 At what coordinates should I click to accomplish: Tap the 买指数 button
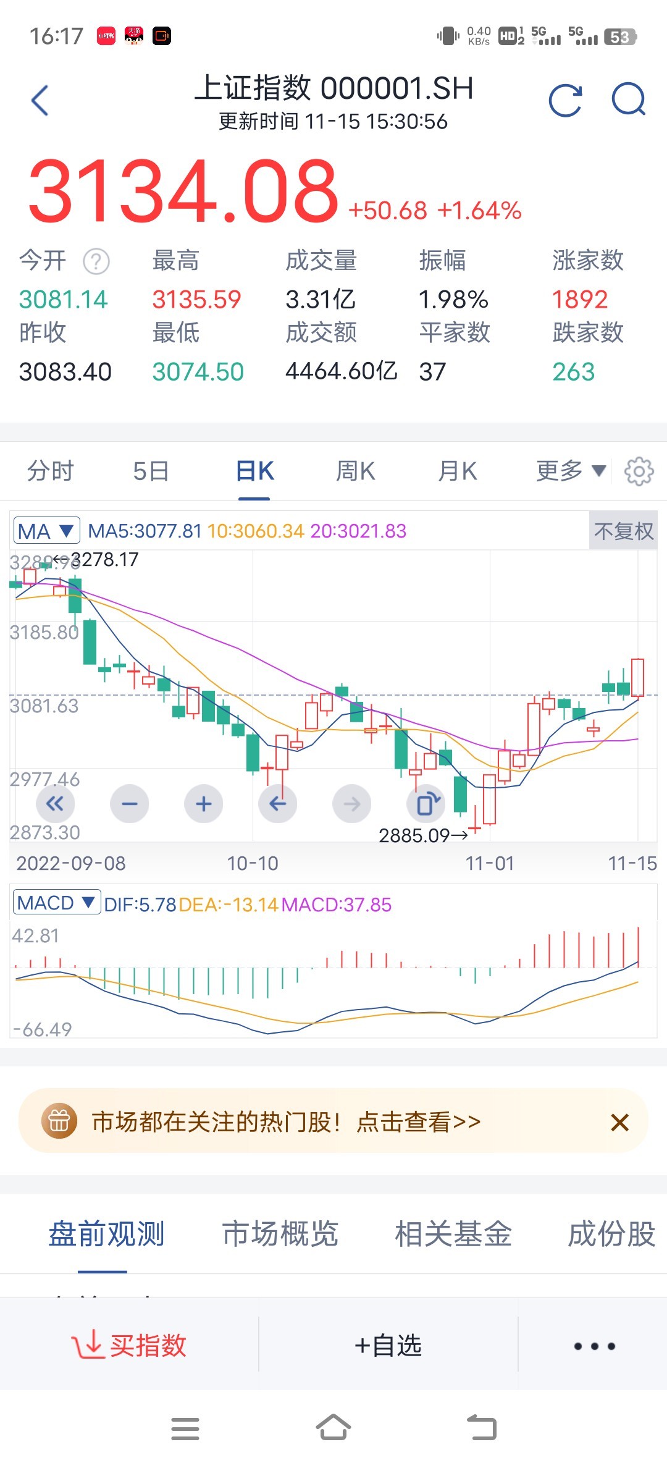click(130, 1345)
